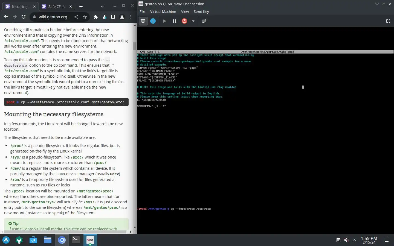The width and height of the screenshot is (394, 246).
Task: Click the /run/ list item text
Action: pyautogui.click(x=63, y=182)
